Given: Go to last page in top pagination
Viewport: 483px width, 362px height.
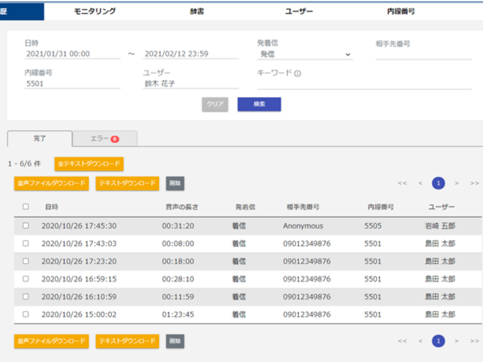Looking at the screenshot, I should (475, 183).
